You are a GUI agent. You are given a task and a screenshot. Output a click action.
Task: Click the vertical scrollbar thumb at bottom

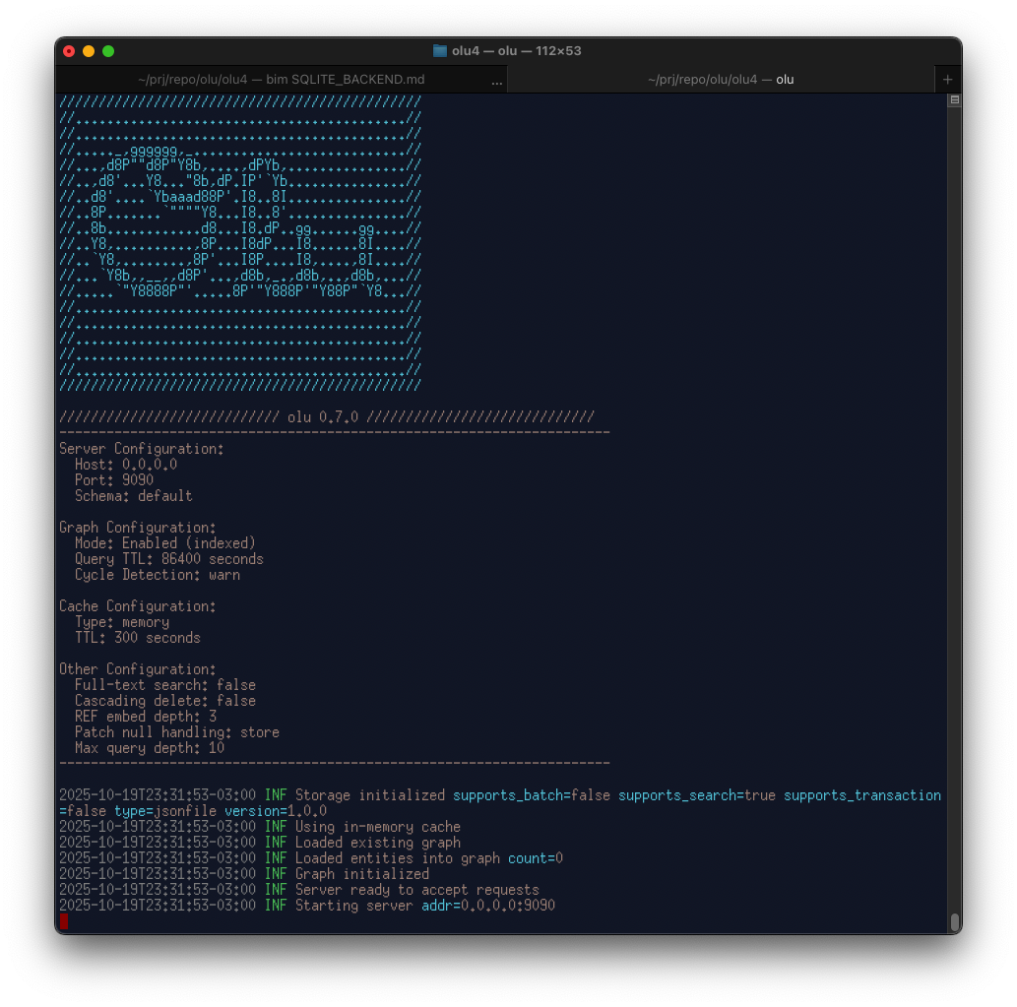click(x=955, y=921)
